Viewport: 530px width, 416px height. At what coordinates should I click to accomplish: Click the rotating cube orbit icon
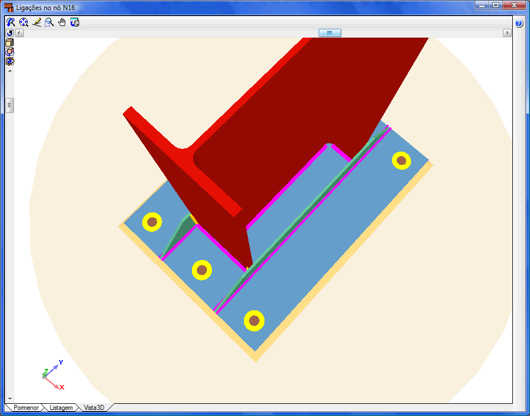click(9, 52)
